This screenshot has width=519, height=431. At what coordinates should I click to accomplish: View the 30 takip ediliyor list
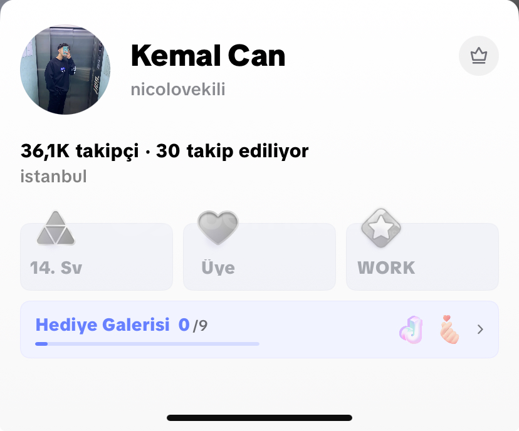(233, 151)
